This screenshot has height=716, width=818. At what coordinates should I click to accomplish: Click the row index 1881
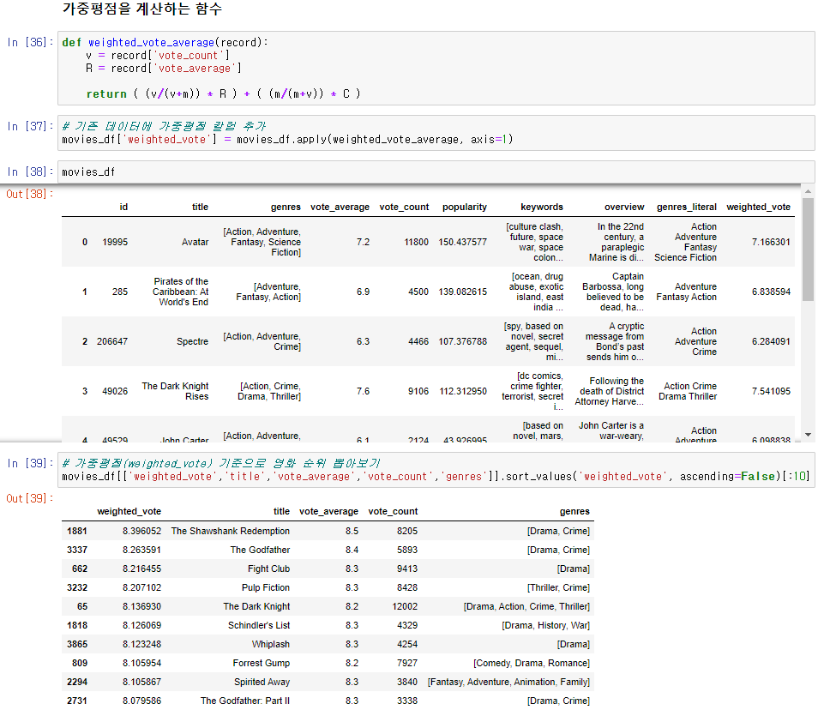[x=77, y=531]
